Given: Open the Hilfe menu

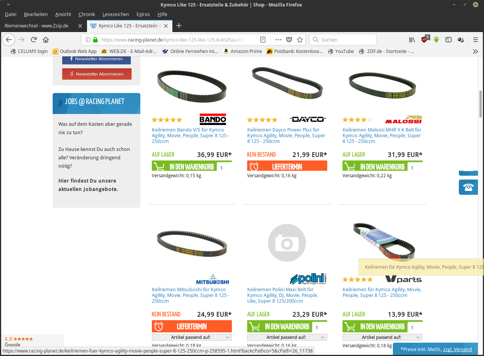Looking at the screenshot, I should 162,14.
